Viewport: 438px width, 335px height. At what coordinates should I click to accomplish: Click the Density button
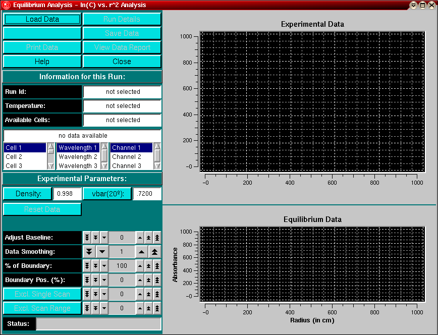(x=27, y=194)
